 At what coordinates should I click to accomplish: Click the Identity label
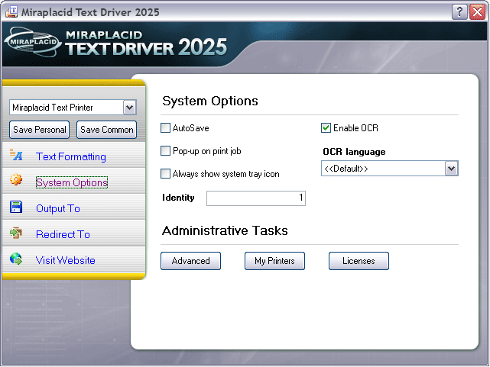[x=178, y=198]
